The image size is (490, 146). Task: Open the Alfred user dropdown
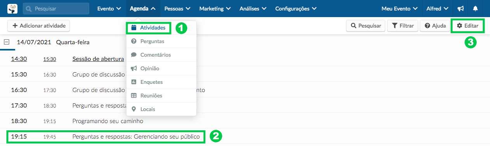point(437,9)
